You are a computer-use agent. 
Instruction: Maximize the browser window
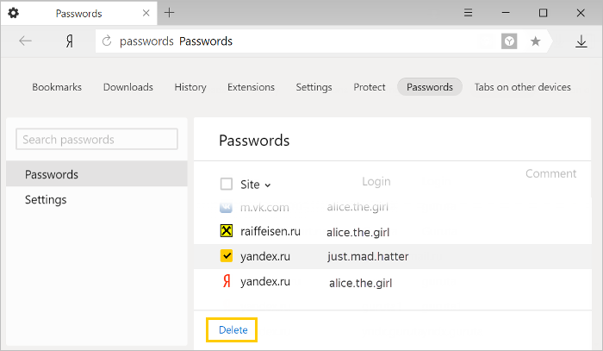tap(543, 13)
